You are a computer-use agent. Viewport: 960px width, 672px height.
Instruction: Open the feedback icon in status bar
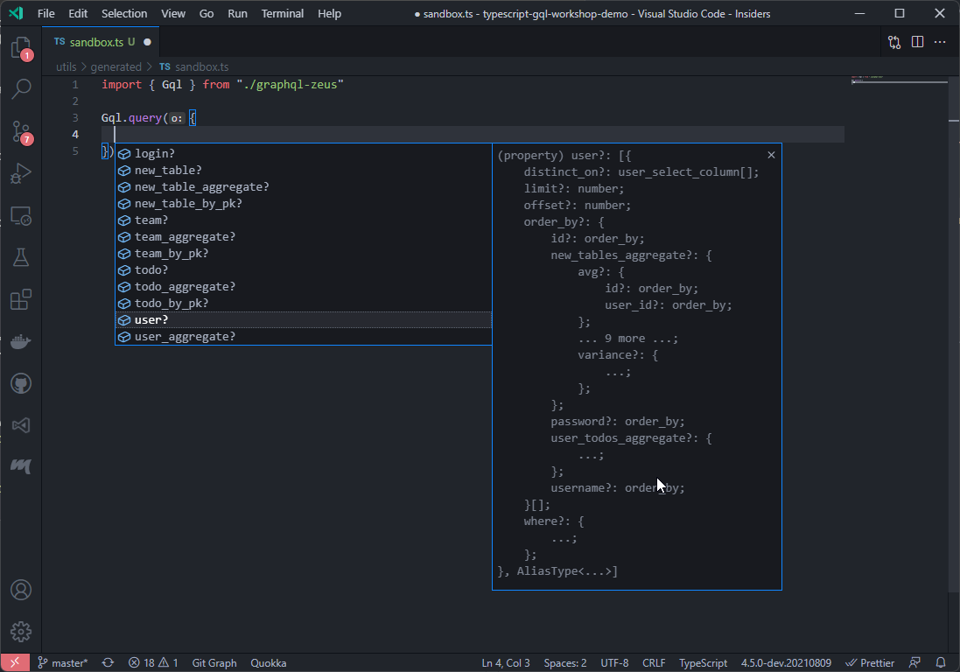point(914,663)
